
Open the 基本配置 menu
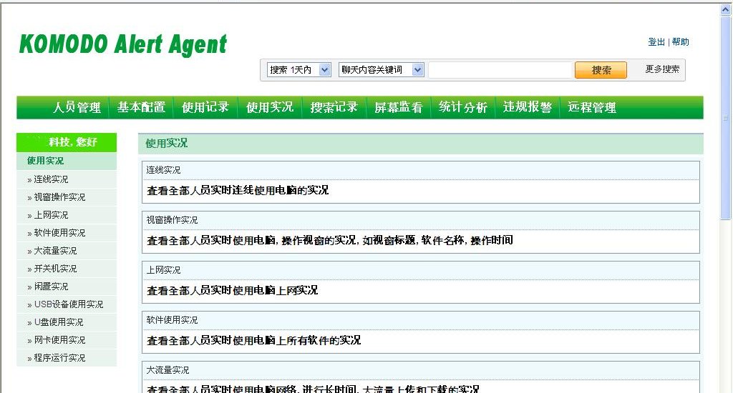click(x=141, y=107)
